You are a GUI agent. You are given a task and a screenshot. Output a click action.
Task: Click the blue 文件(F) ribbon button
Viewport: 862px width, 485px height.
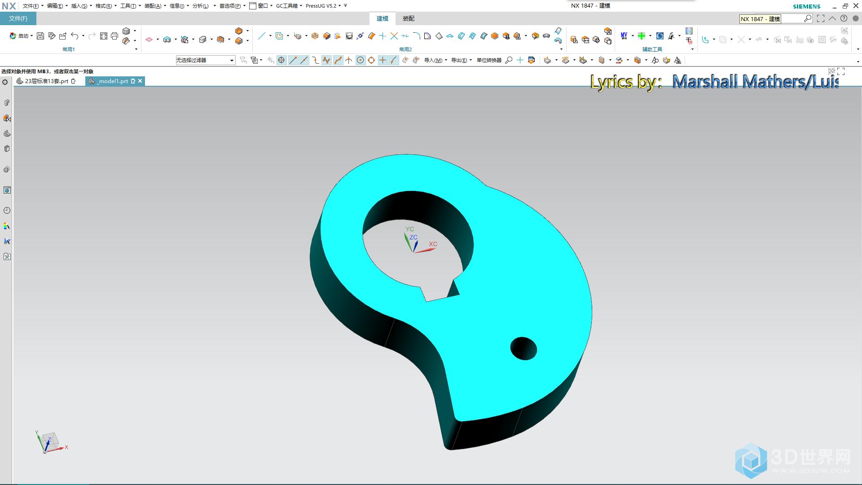[18, 18]
